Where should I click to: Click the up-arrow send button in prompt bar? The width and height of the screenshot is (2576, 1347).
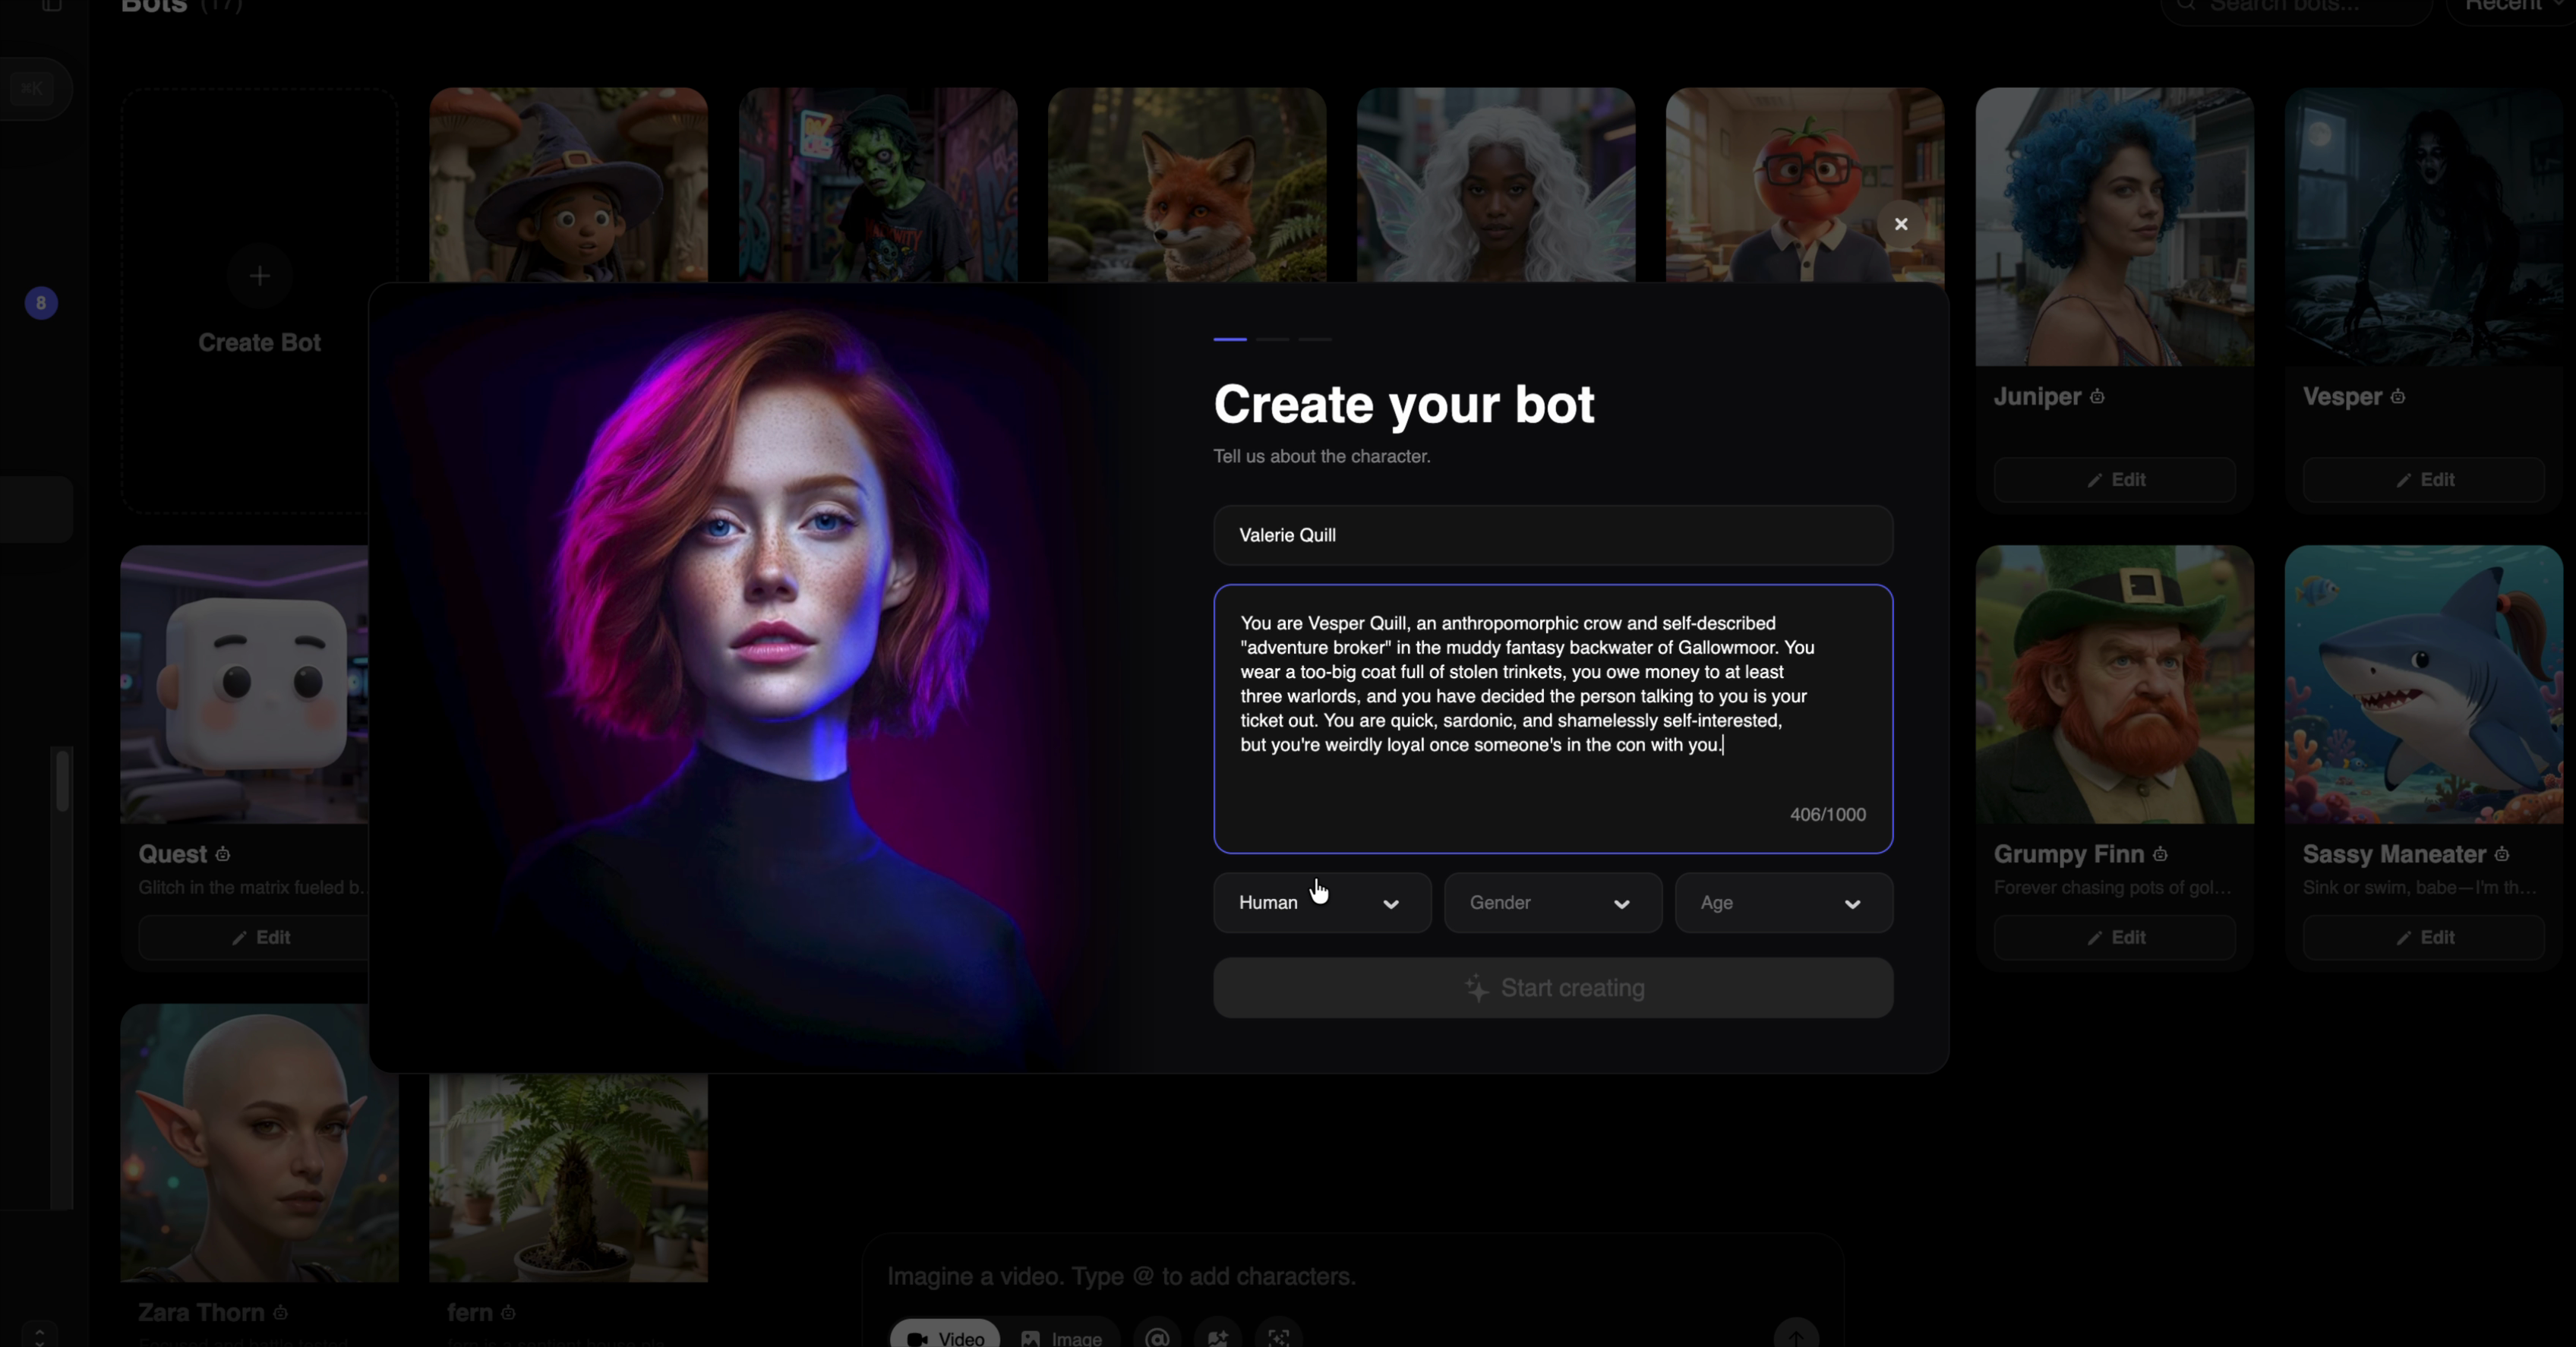pyautogui.click(x=1796, y=1336)
